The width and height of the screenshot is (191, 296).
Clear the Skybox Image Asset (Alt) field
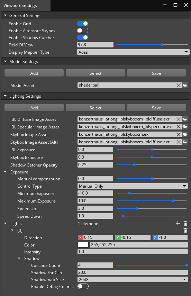178,142
